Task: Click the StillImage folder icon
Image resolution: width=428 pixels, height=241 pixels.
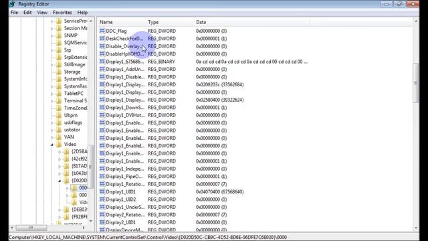Action: click(59, 64)
